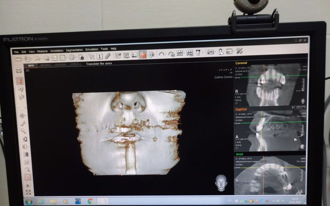
Task: Open the Segmentation menu
Action: (x=75, y=50)
